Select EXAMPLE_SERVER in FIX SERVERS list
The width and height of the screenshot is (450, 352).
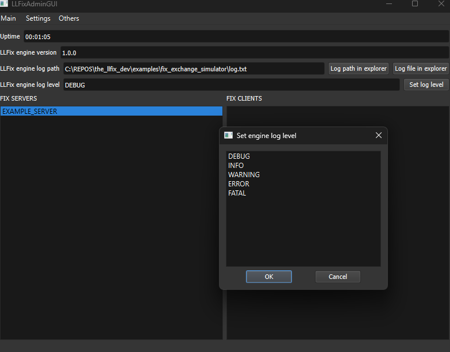pyautogui.click(x=30, y=112)
